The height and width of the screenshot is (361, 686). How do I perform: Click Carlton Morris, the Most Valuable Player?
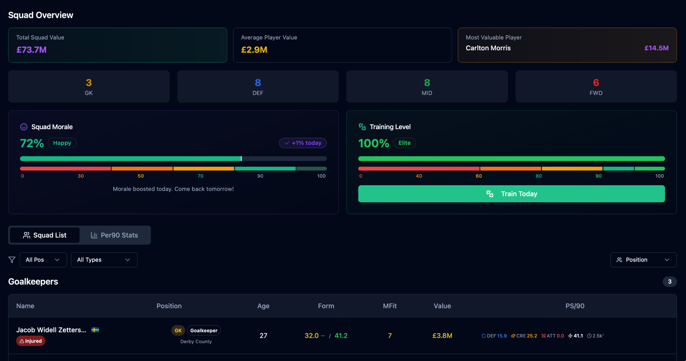click(x=488, y=48)
